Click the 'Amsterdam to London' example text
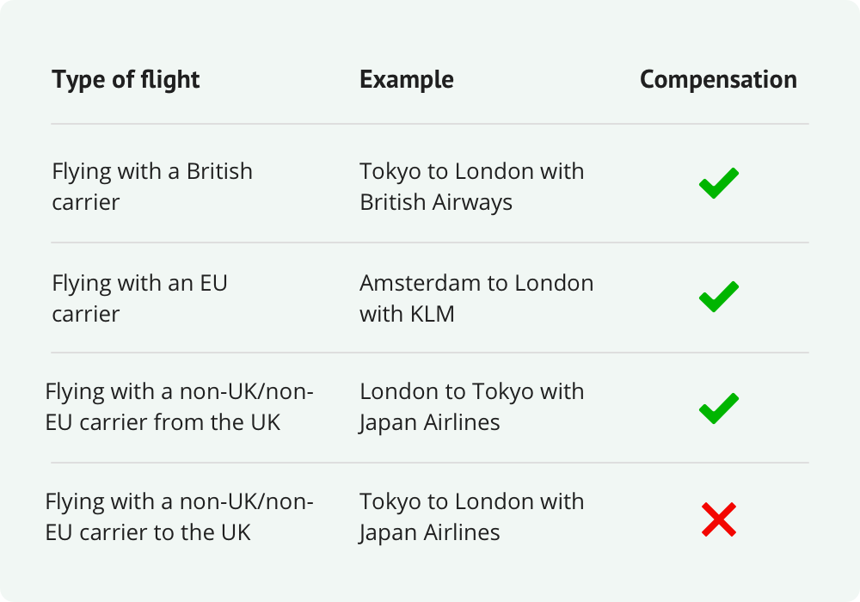The height and width of the screenshot is (602, 860). (x=476, y=284)
